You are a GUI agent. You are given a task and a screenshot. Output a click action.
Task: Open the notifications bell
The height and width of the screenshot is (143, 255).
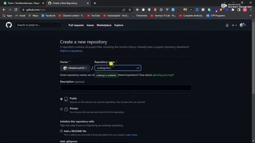point(227,25)
